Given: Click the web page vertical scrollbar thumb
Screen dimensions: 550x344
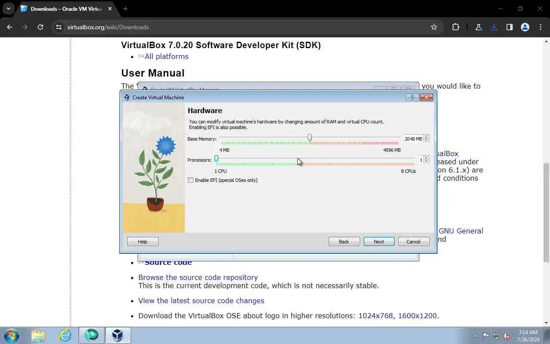Looking at the screenshot, I should 547,213.
